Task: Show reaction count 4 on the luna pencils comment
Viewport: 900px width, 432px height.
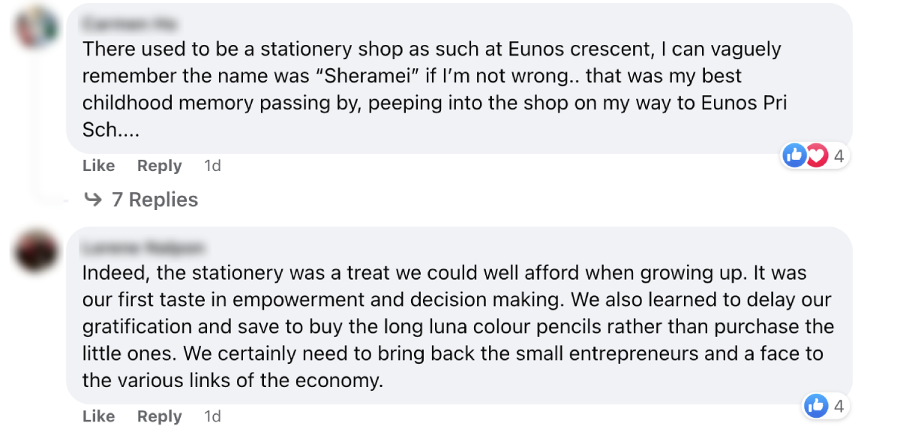Action: tap(838, 406)
